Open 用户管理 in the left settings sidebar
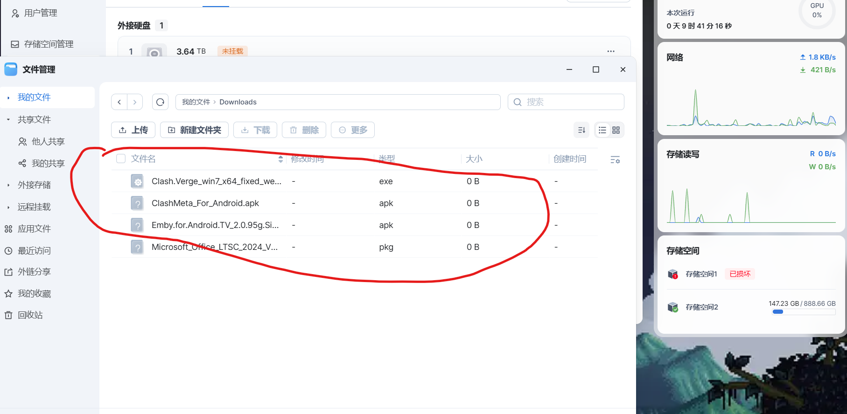The height and width of the screenshot is (414, 847). [x=35, y=13]
